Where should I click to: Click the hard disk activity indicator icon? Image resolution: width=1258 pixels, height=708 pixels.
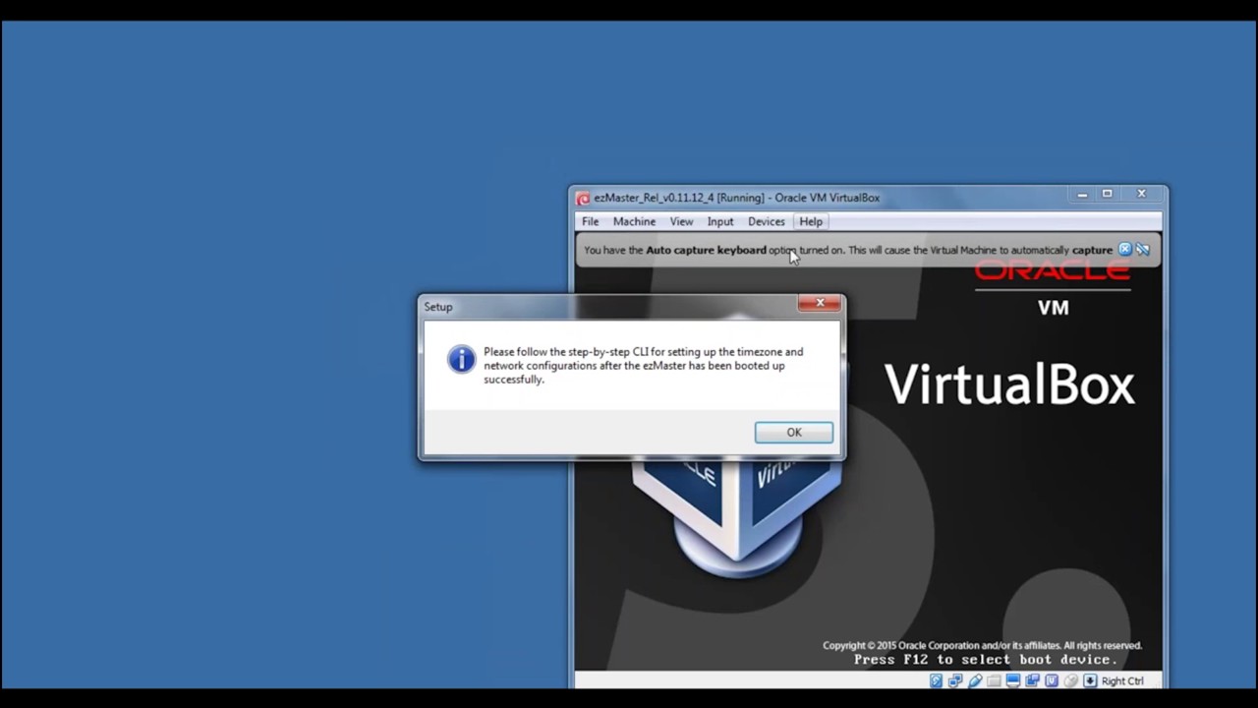pos(937,680)
